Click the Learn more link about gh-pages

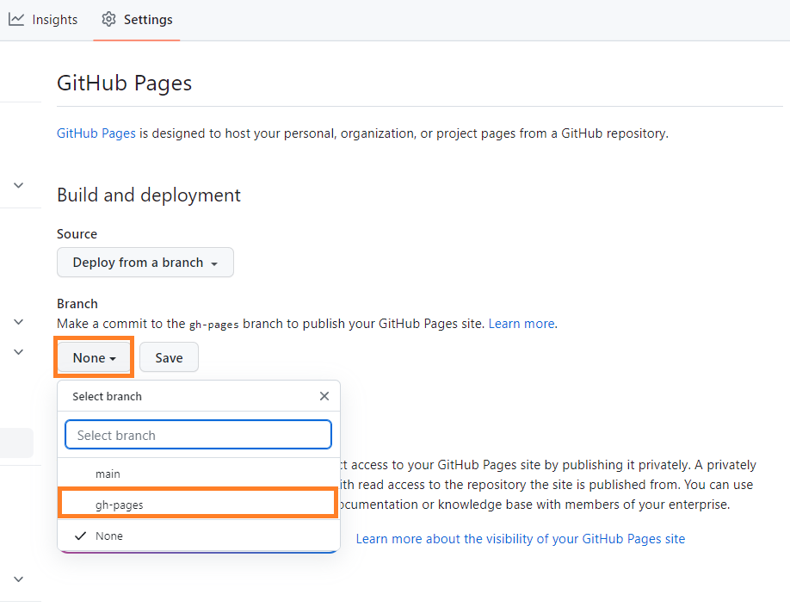522,323
